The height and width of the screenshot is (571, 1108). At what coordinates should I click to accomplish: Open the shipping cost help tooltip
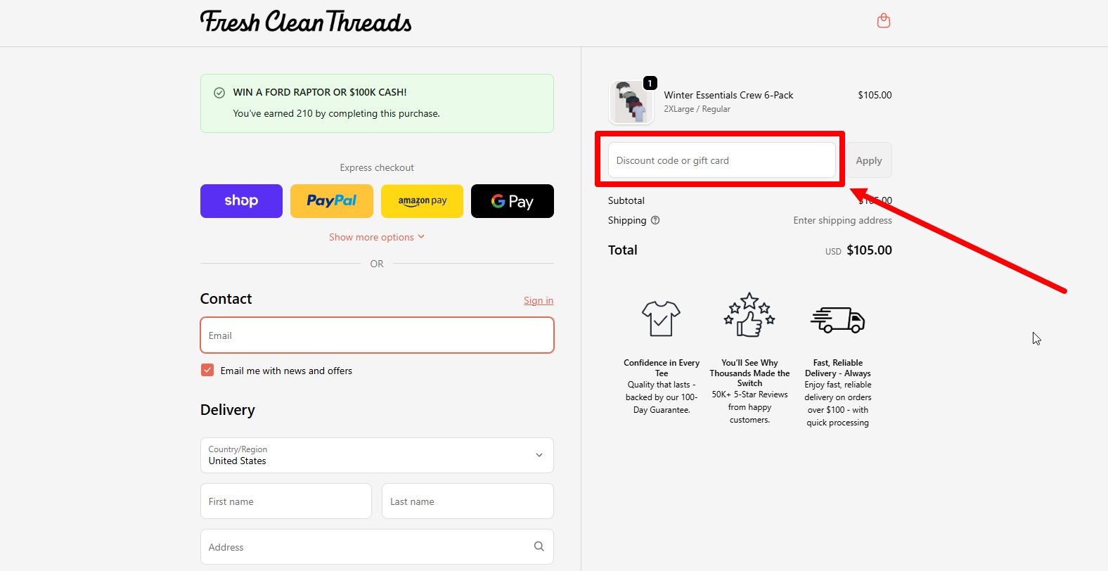coord(655,220)
